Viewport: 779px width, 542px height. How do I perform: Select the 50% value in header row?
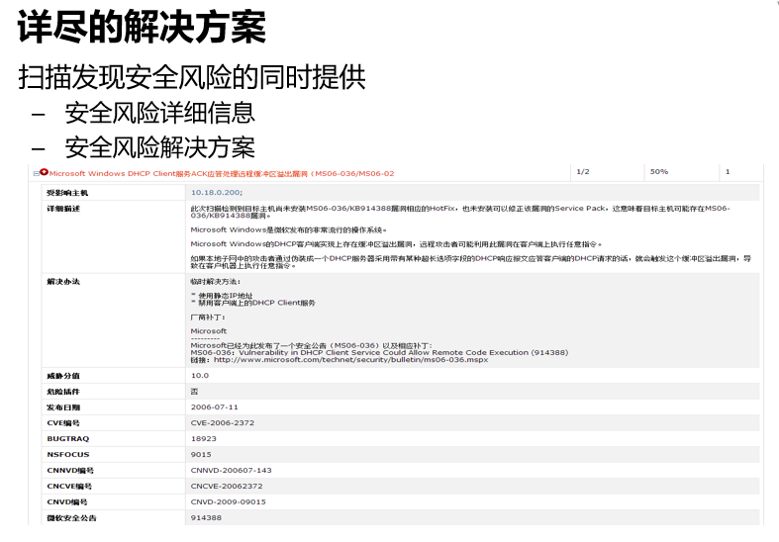coord(659,172)
